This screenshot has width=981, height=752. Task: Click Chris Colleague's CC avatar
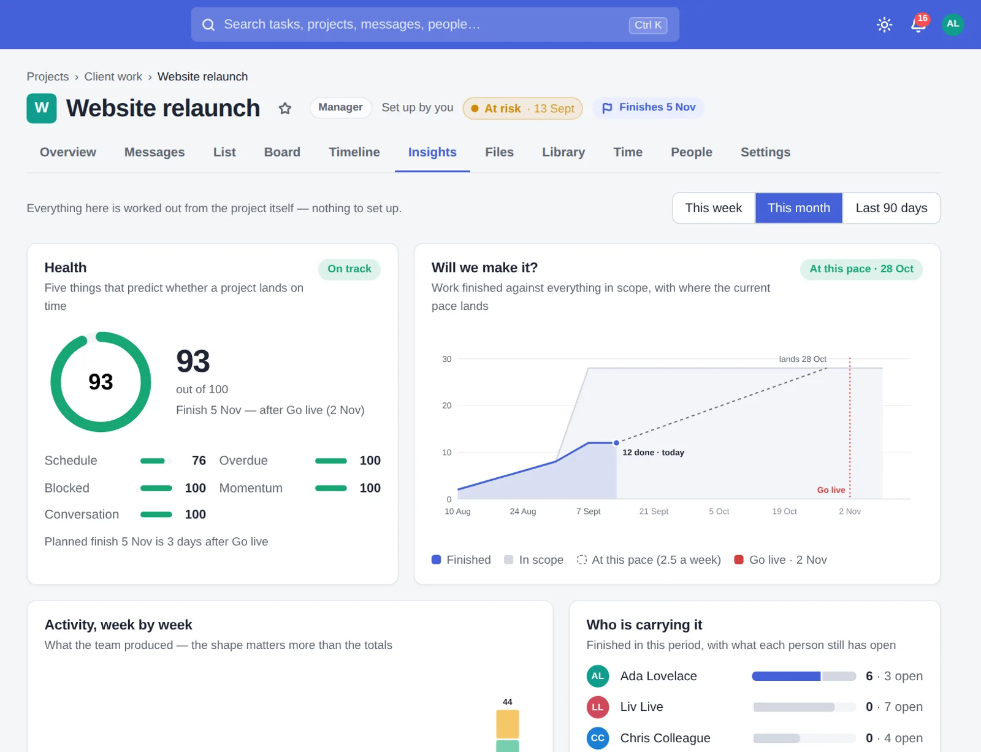(598, 738)
